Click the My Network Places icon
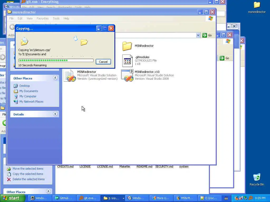The height and width of the screenshot is (202, 270). (x=16, y=102)
